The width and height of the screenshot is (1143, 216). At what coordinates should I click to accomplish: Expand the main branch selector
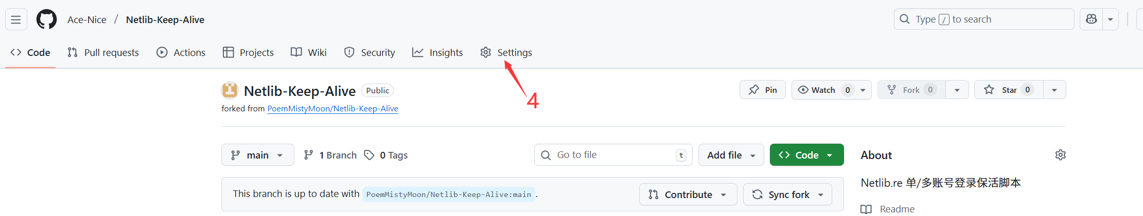click(x=257, y=155)
